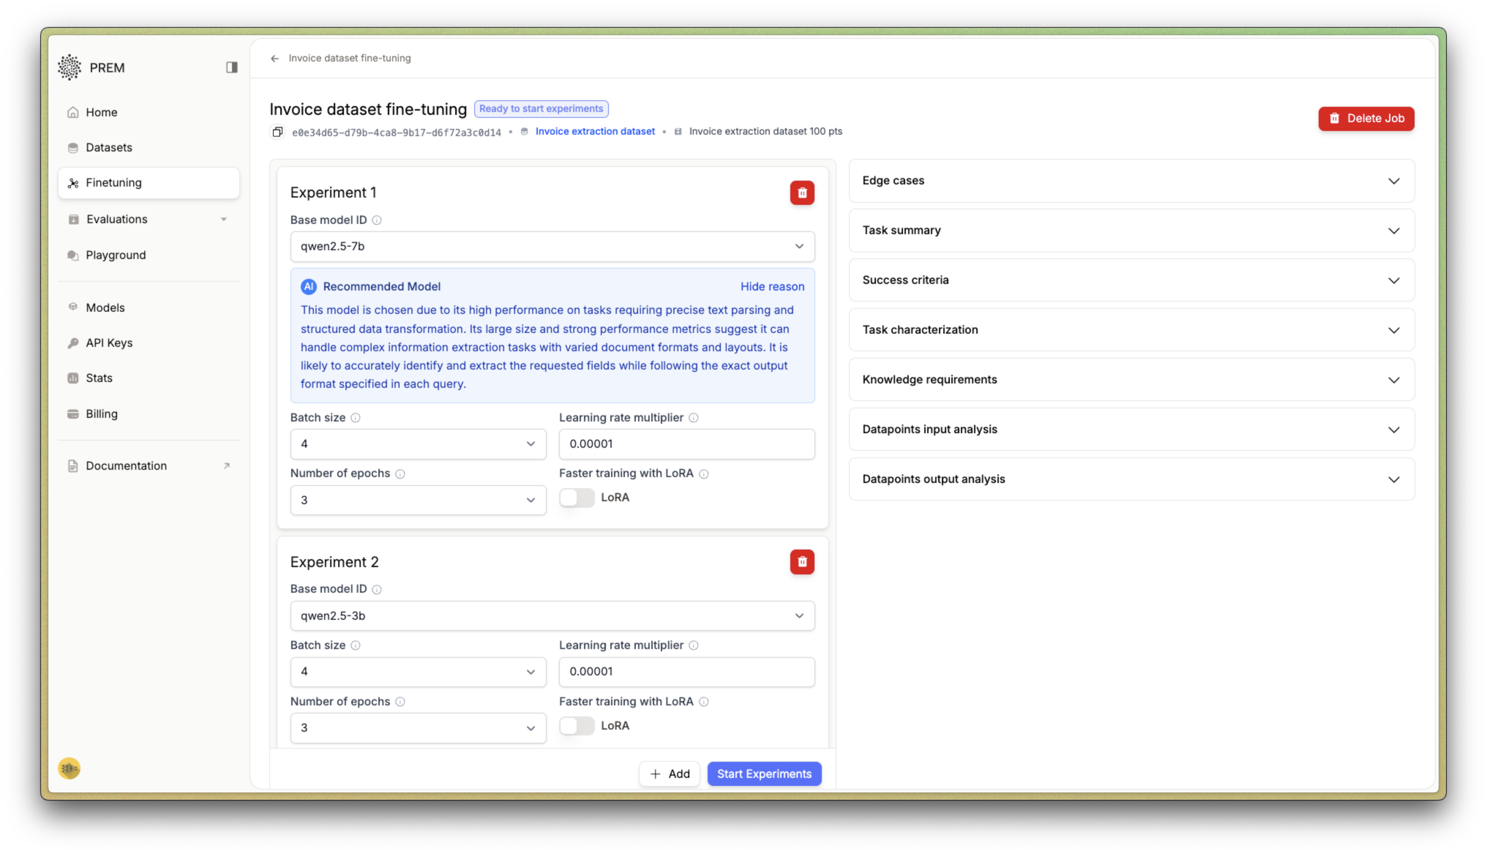Enable LoRA toggle in Experiment 2
1487x854 pixels.
tap(576, 726)
